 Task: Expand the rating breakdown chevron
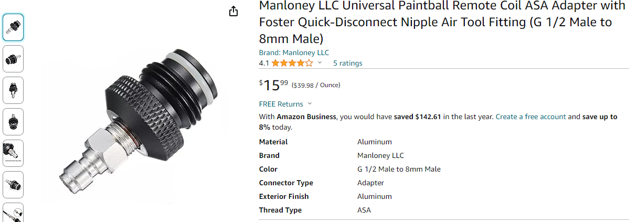[320, 63]
